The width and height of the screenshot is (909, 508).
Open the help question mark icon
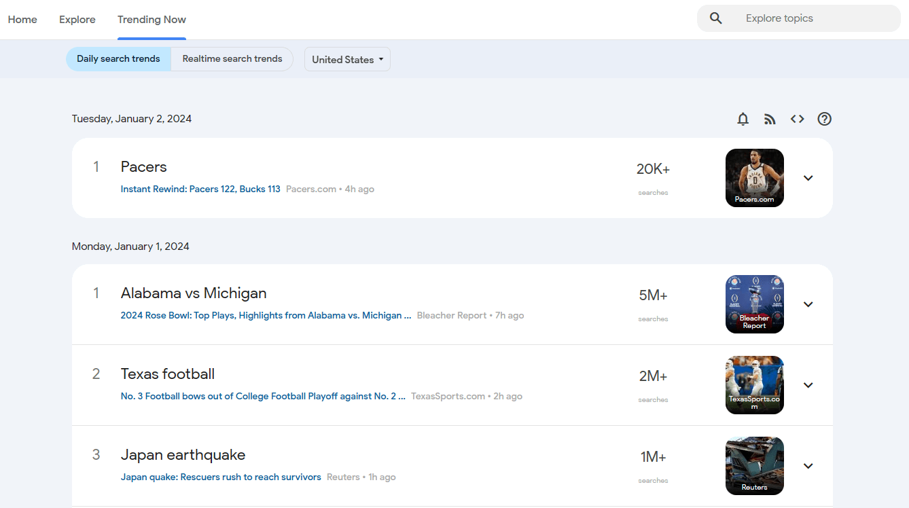point(824,119)
